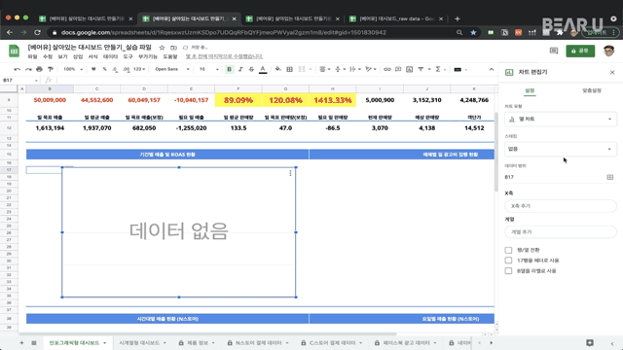Switch to the Customize (맞춤설정) tab
This screenshot has width=623, height=350.
592,90
